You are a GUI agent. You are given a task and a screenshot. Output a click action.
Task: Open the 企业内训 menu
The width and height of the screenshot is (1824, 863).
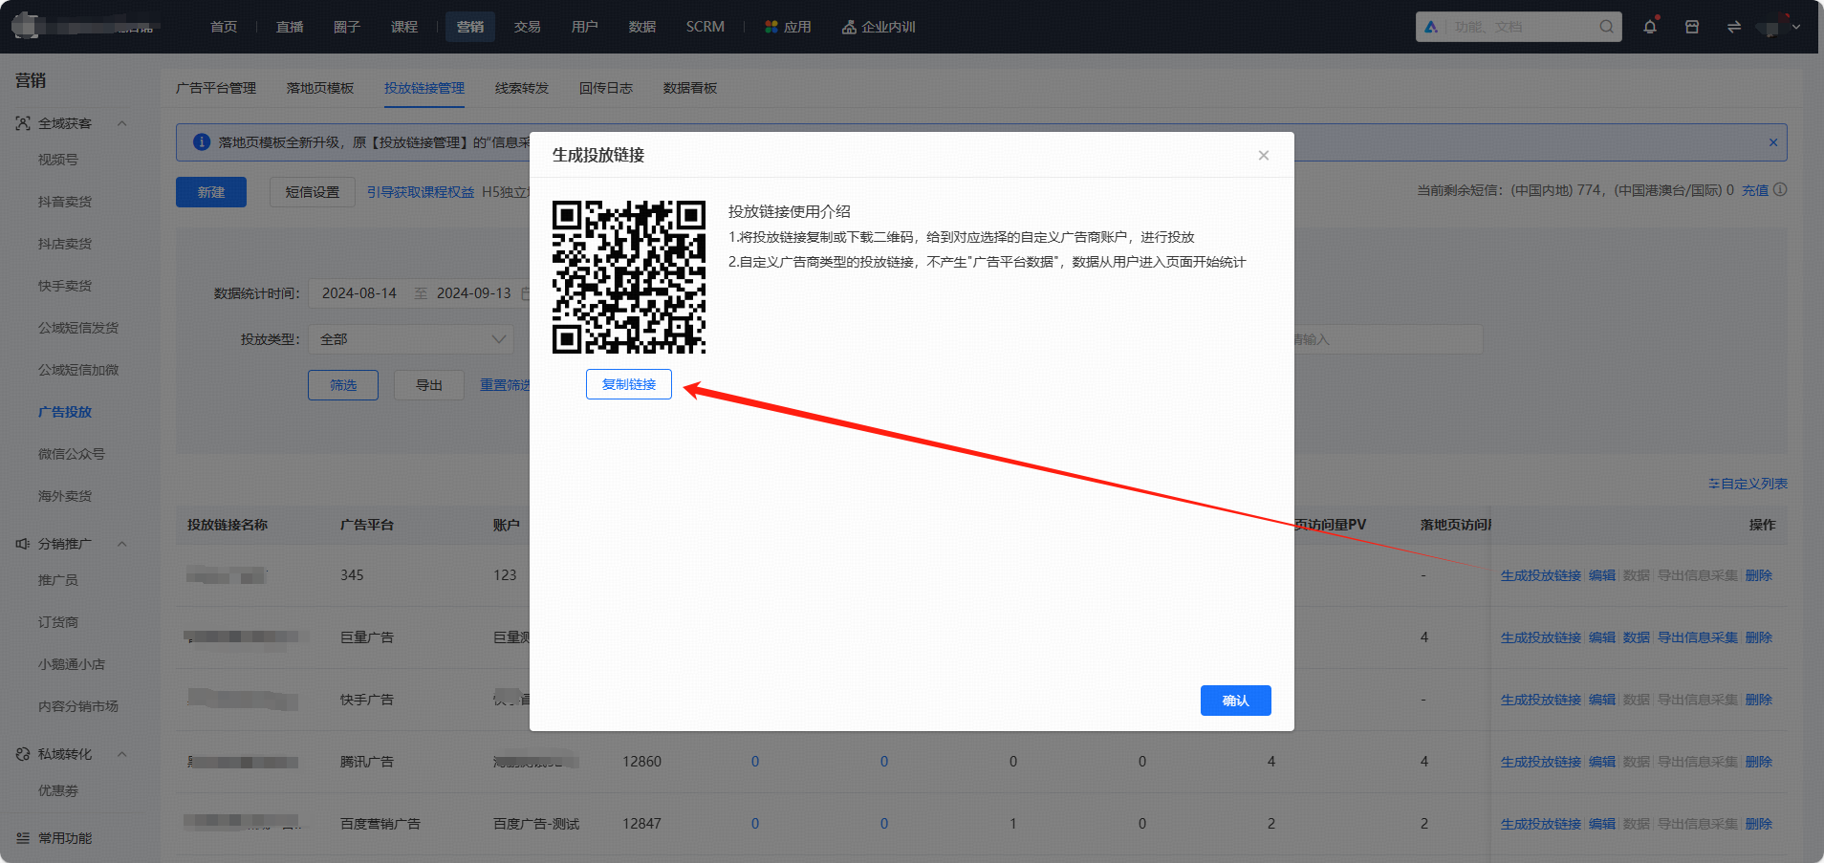pyautogui.click(x=879, y=27)
